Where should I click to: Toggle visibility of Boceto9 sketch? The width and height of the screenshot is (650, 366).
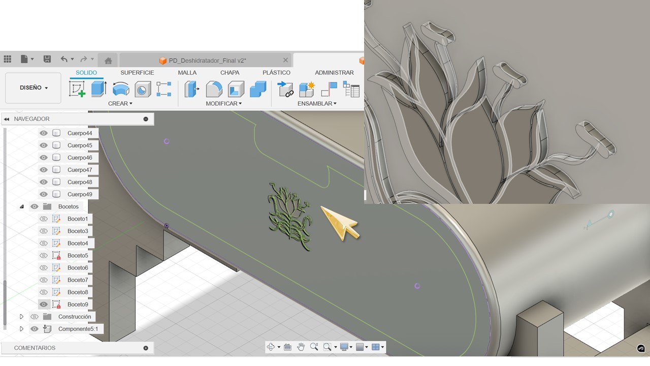[x=44, y=304]
